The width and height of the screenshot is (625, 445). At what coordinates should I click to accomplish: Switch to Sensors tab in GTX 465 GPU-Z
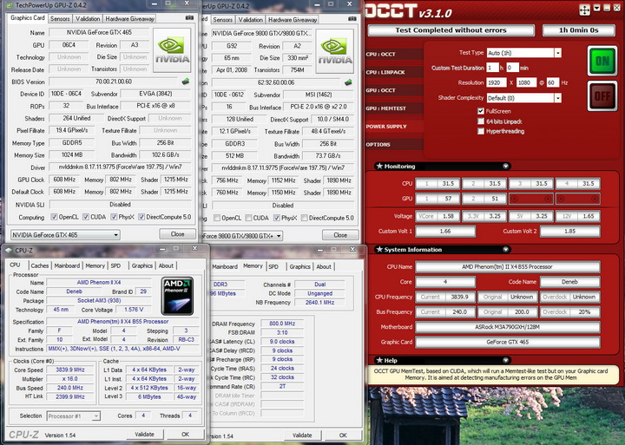pyautogui.click(x=60, y=19)
